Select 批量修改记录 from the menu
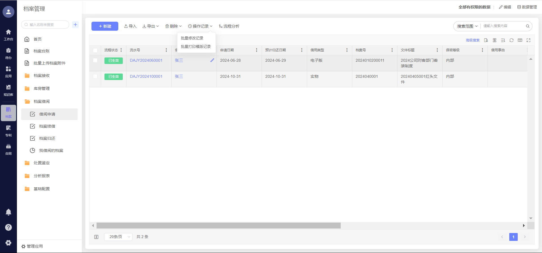This screenshot has width=542, height=253. click(x=192, y=38)
